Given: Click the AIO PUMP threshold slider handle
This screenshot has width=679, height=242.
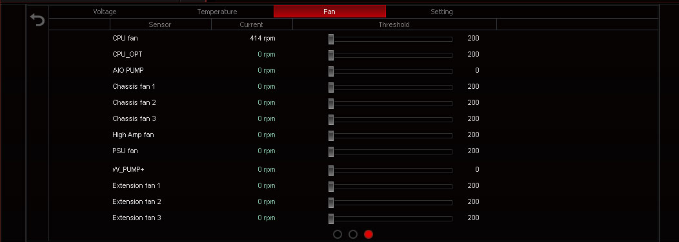Looking at the screenshot, I should pyautogui.click(x=331, y=71).
